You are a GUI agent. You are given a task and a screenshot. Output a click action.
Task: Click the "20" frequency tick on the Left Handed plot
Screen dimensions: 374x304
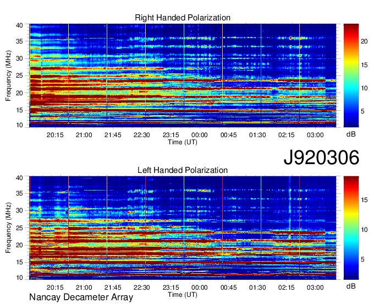[x=19, y=245]
